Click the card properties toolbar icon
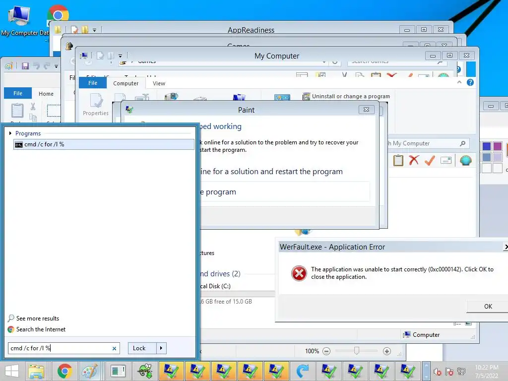 point(446,160)
